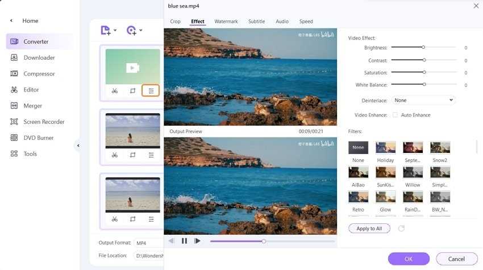This screenshot has width=483, height=270.
Task: Click the reset refresh icon beside Apply to All
Action: (x=402, y=229)
